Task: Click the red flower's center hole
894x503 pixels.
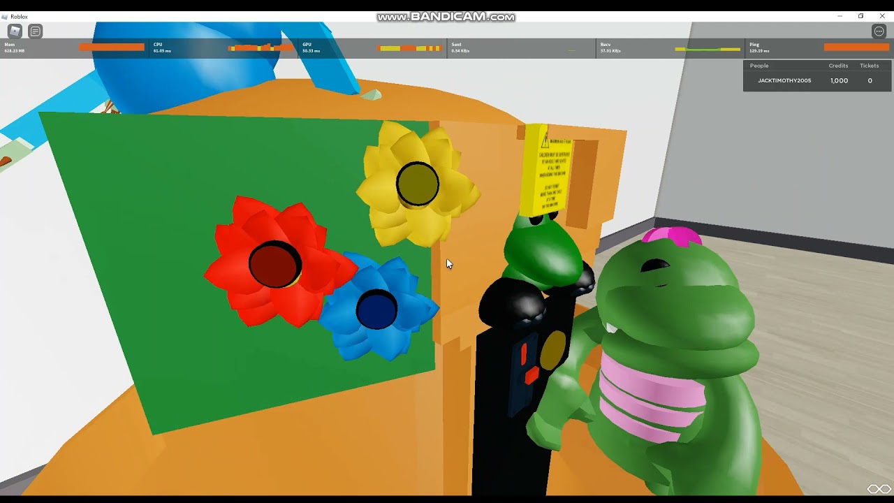Action: (x=275, y=265)
